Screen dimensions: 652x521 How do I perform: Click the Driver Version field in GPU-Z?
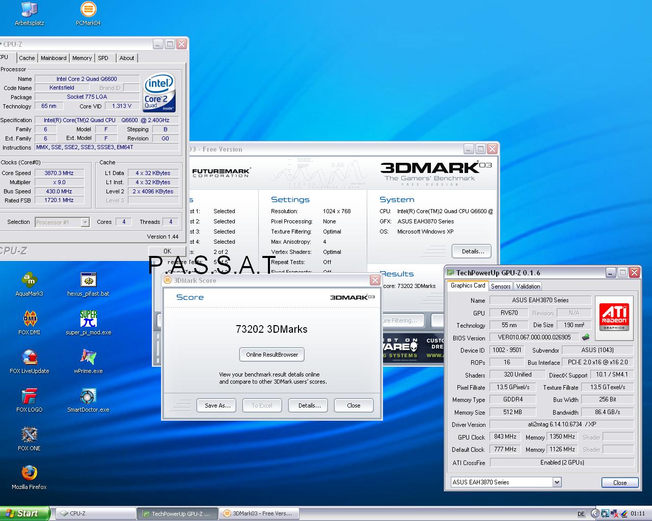(562, 424)
